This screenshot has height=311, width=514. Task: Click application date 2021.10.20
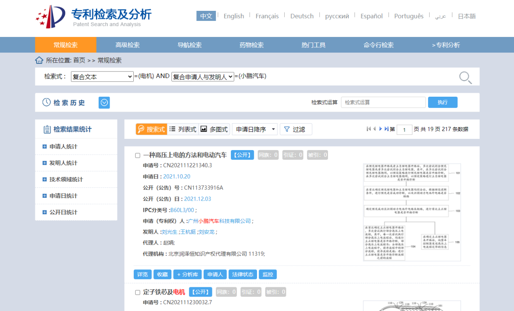177,177
